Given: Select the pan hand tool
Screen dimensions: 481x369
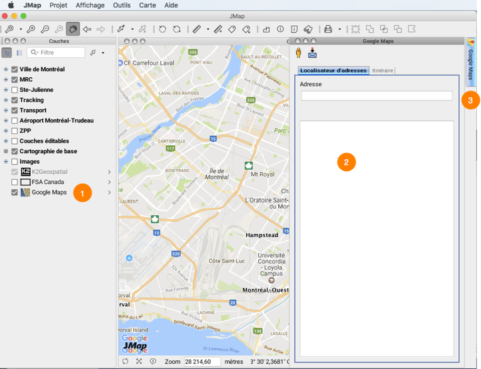Looking at the screenshot, I should [x=73, y=29].
